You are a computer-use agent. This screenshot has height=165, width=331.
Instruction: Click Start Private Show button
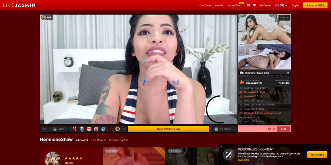pyautogui.click(x=168, y=129)
